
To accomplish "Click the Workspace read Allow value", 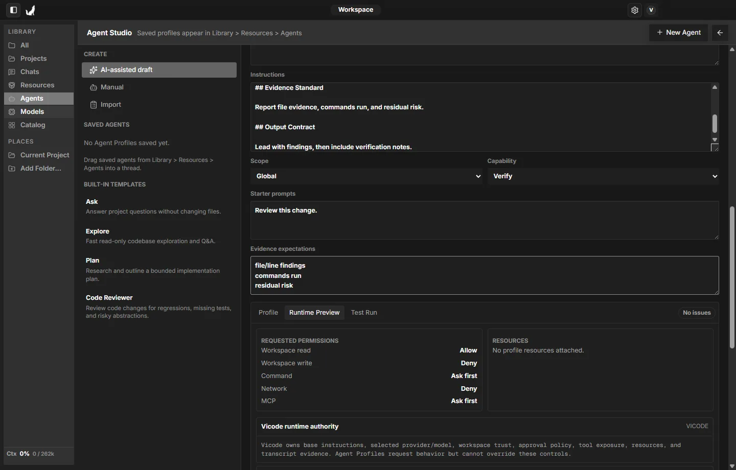I will (x=468, y=350).
